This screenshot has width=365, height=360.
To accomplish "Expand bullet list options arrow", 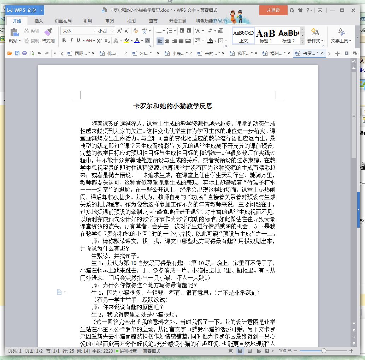I will pyautogui.click(x=164, y=31).
